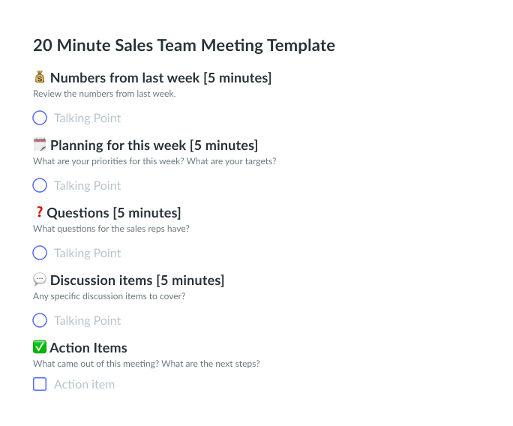Click the Talking Point field under Planning
This screenshot has width=513, height=426.
coord(87,185)
